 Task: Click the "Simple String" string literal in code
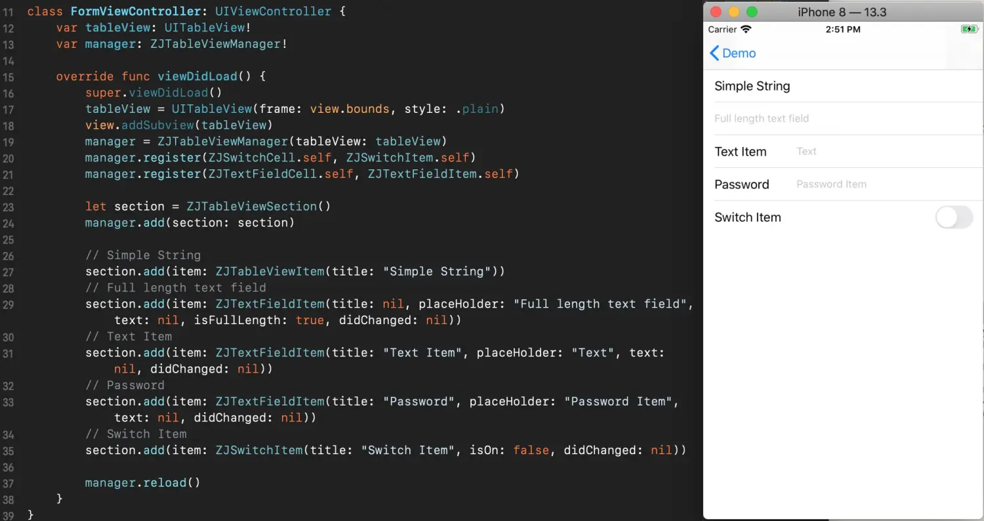click(436, 272)
